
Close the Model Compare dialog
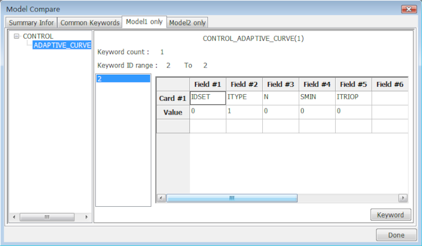coord(409,9)
